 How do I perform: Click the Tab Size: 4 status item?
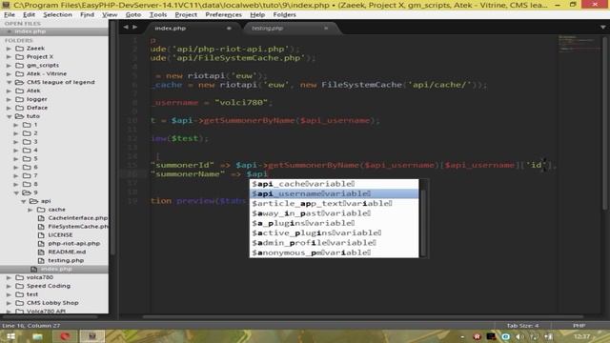(522, 326)
